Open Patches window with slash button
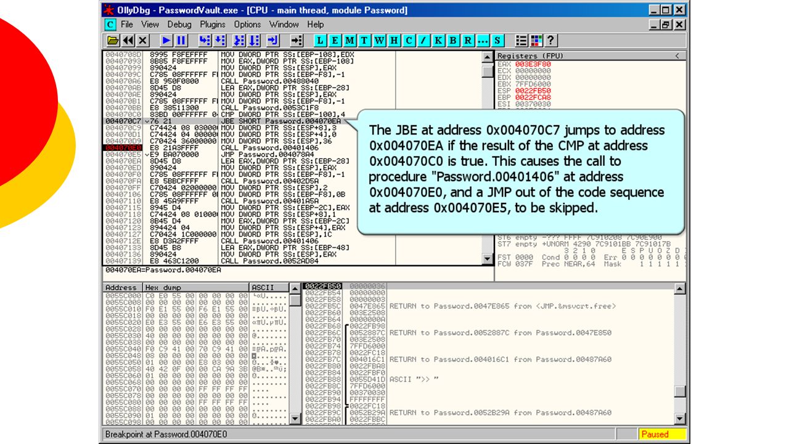 [x=423, y=41]
